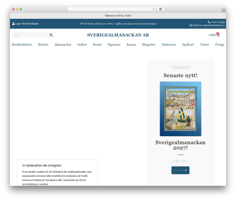Focus the Sök search input field
This screenshot has height=200, width=236.
[31, 35]
